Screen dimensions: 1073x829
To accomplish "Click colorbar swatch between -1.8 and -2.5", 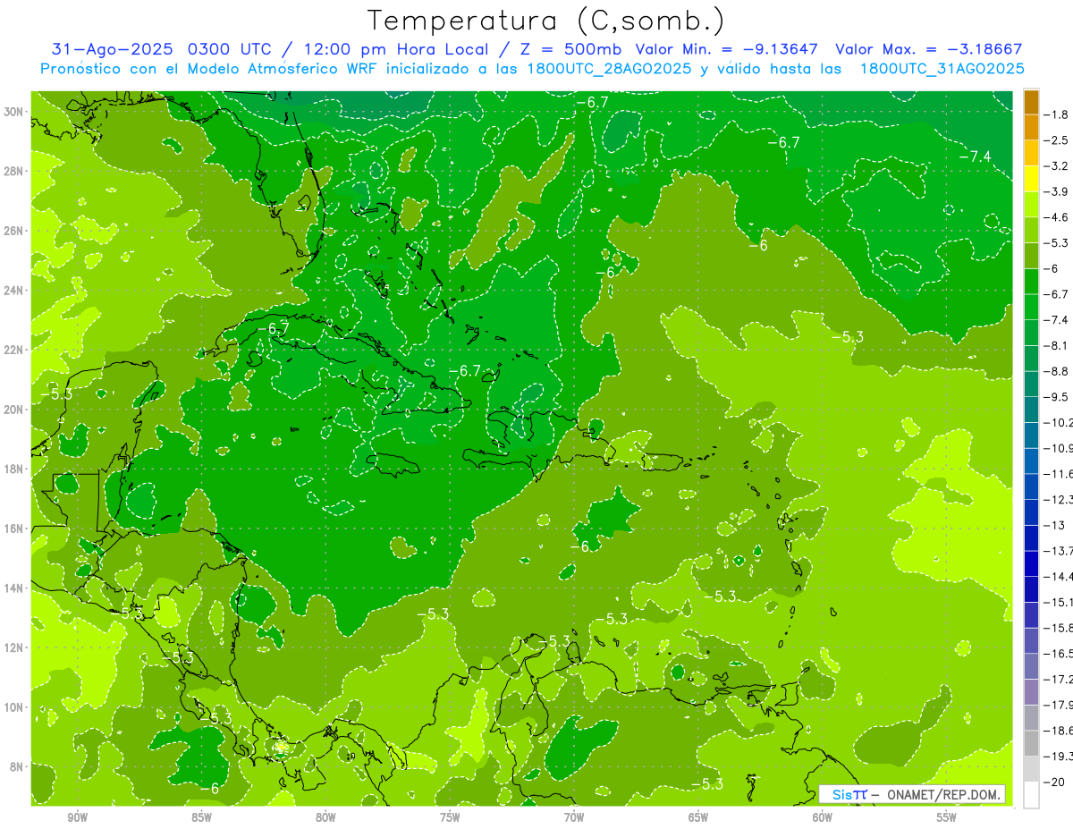I will [x=1031, y=127].
